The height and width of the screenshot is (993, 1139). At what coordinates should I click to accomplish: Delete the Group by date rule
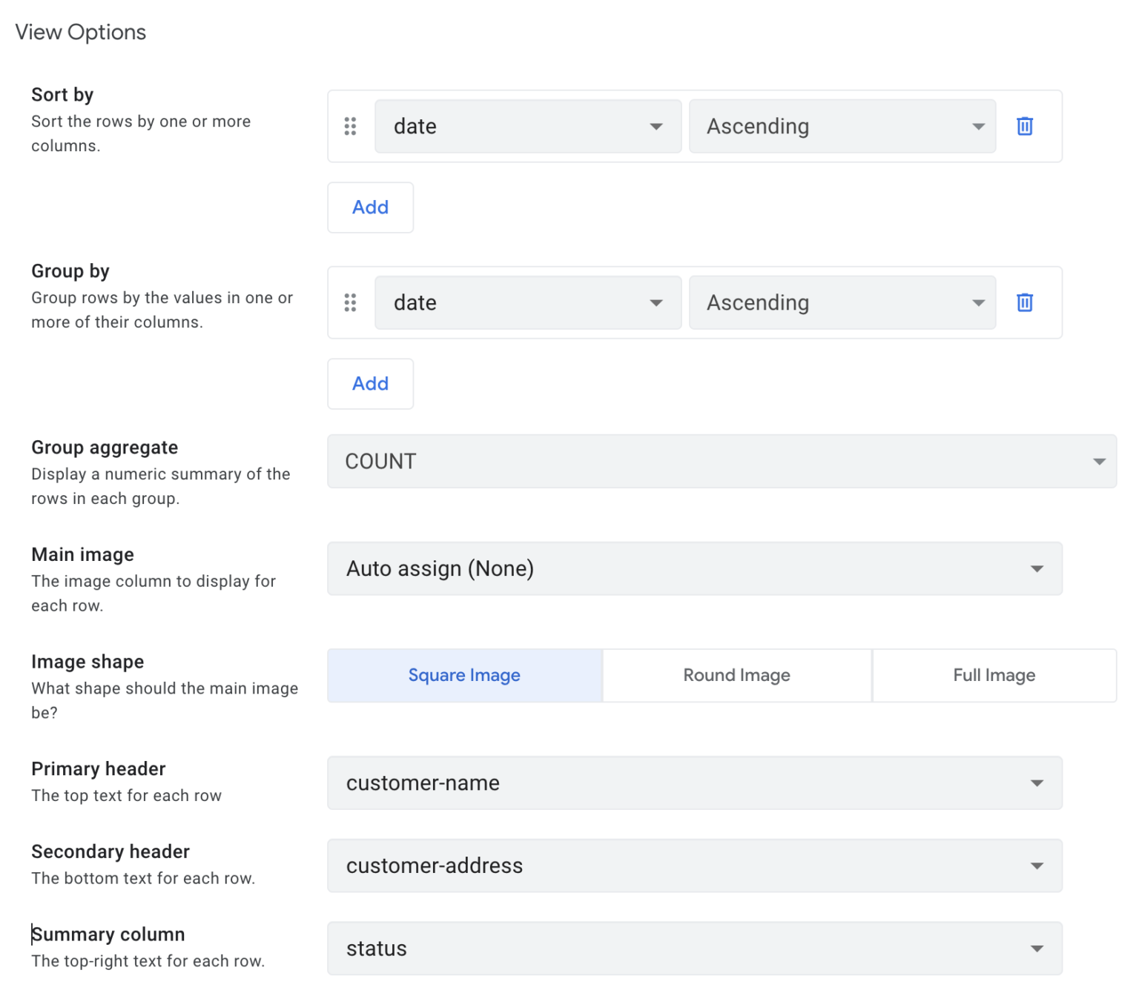[x=1024, y=302]
